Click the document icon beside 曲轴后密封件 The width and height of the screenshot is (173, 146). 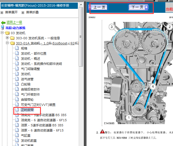point(17,89)
